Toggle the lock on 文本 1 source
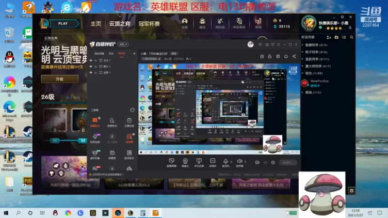 click(96, 60)
